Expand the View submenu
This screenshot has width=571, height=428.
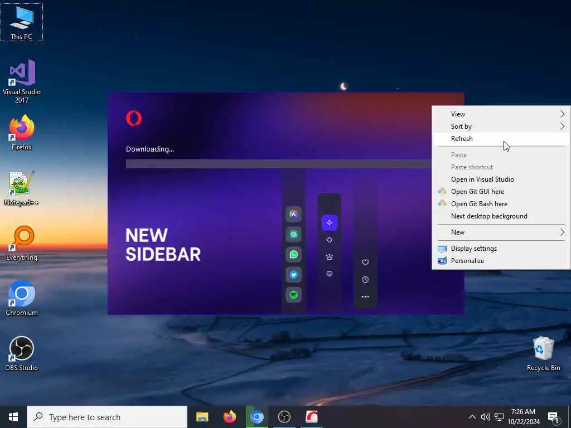coord(501,114)
